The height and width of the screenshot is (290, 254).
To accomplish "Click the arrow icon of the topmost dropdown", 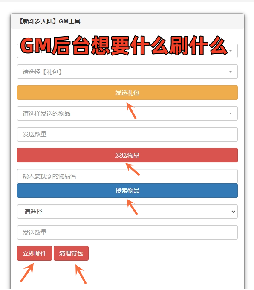I will coord(230,51).
